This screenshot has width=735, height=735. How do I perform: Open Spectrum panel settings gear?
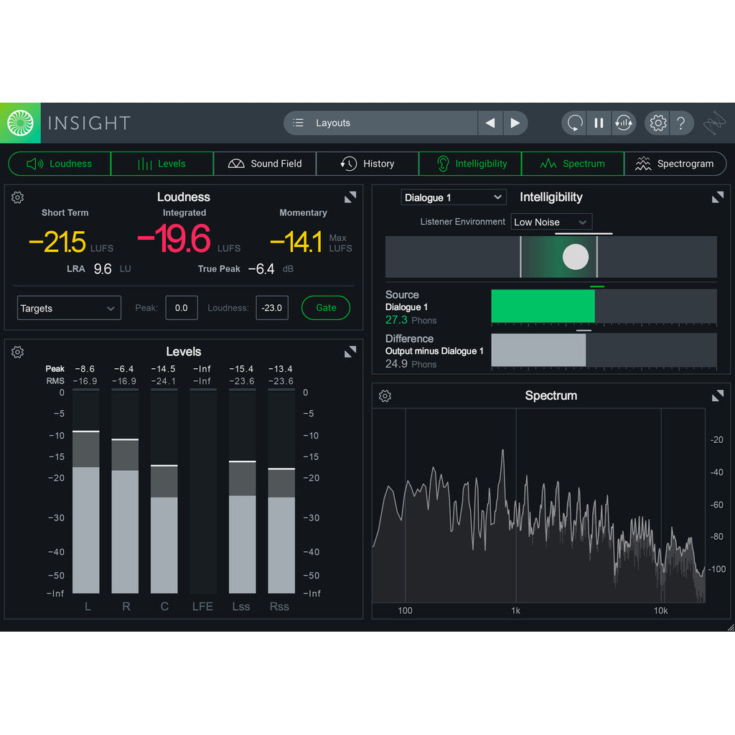pyautogui.click(x=385, y=396)
